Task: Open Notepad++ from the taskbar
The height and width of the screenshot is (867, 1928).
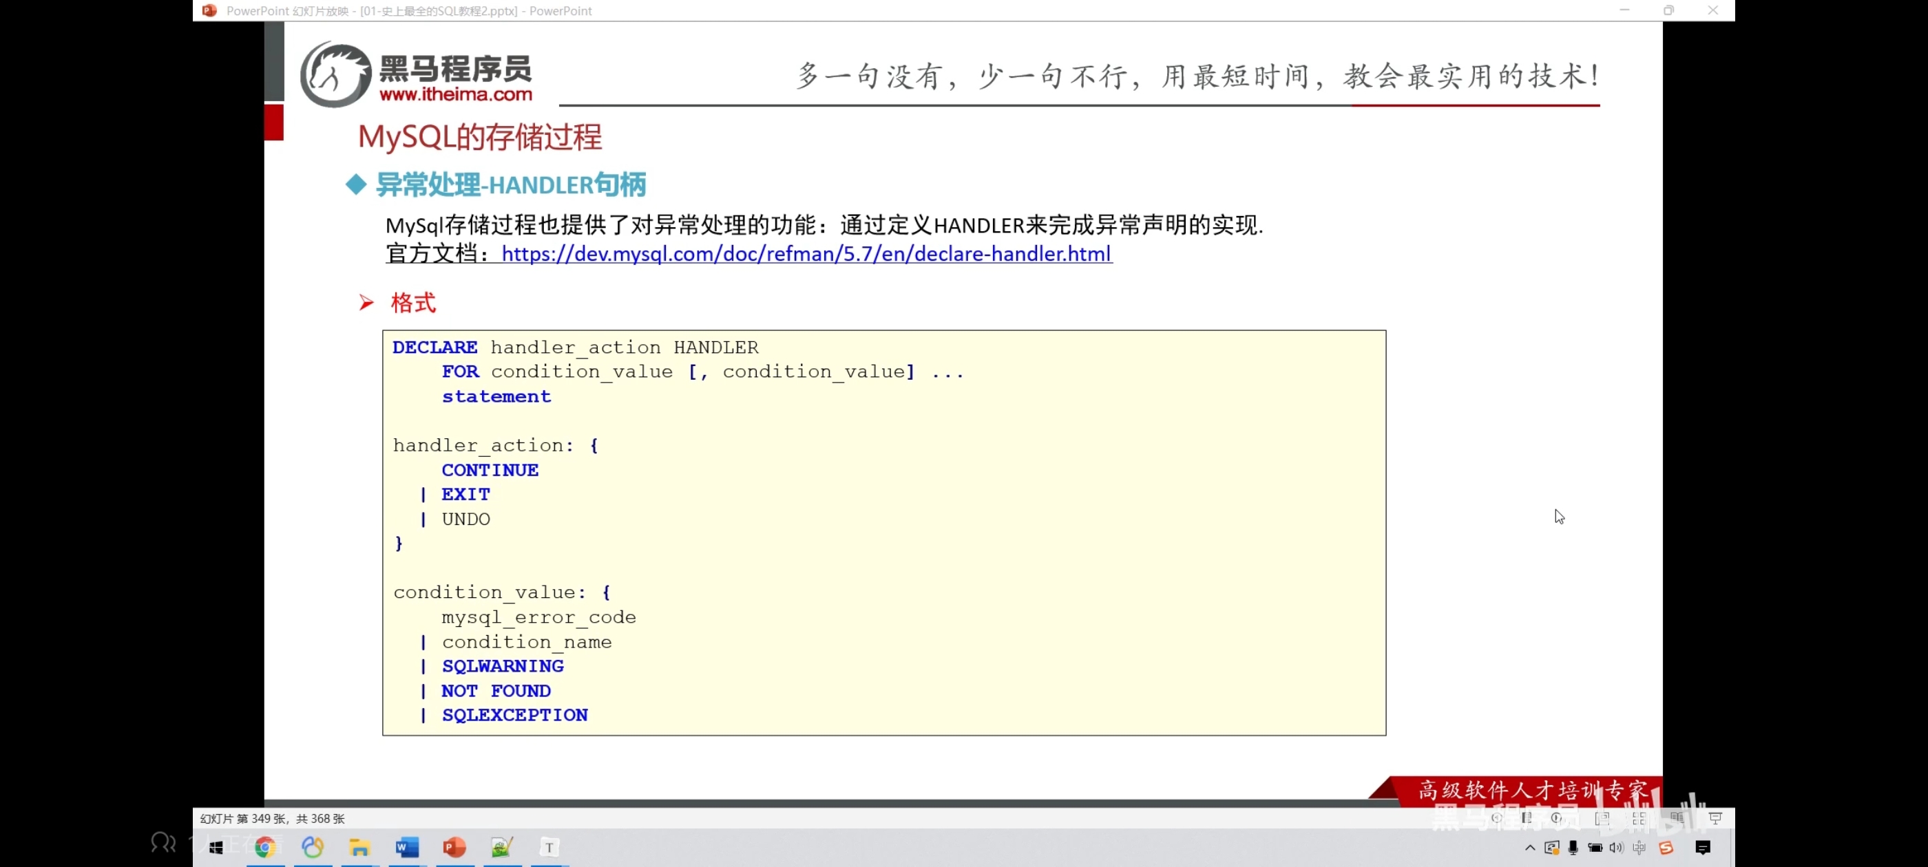Action: coord(501,848)
